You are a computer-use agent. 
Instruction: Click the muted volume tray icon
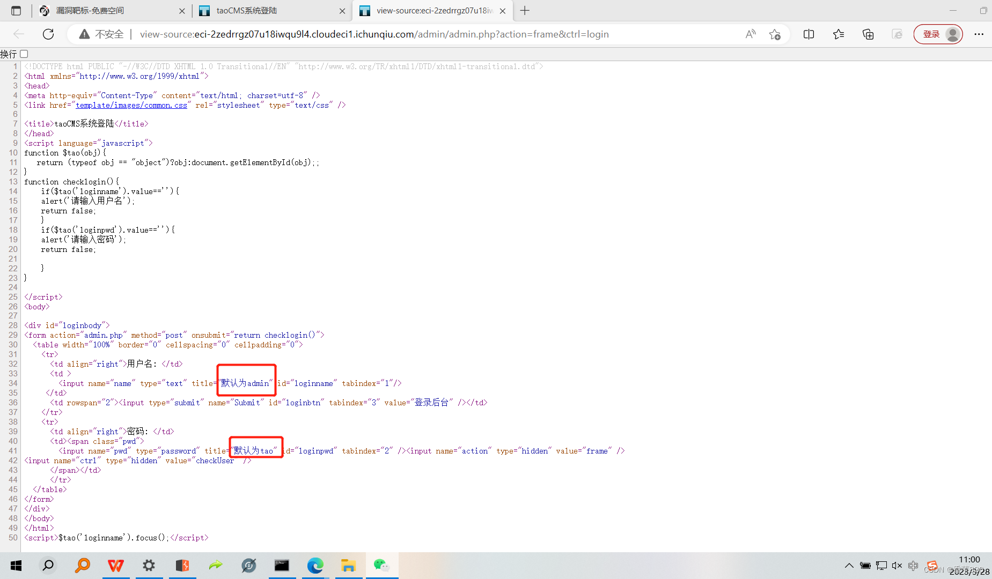click(x=897, y=566)
